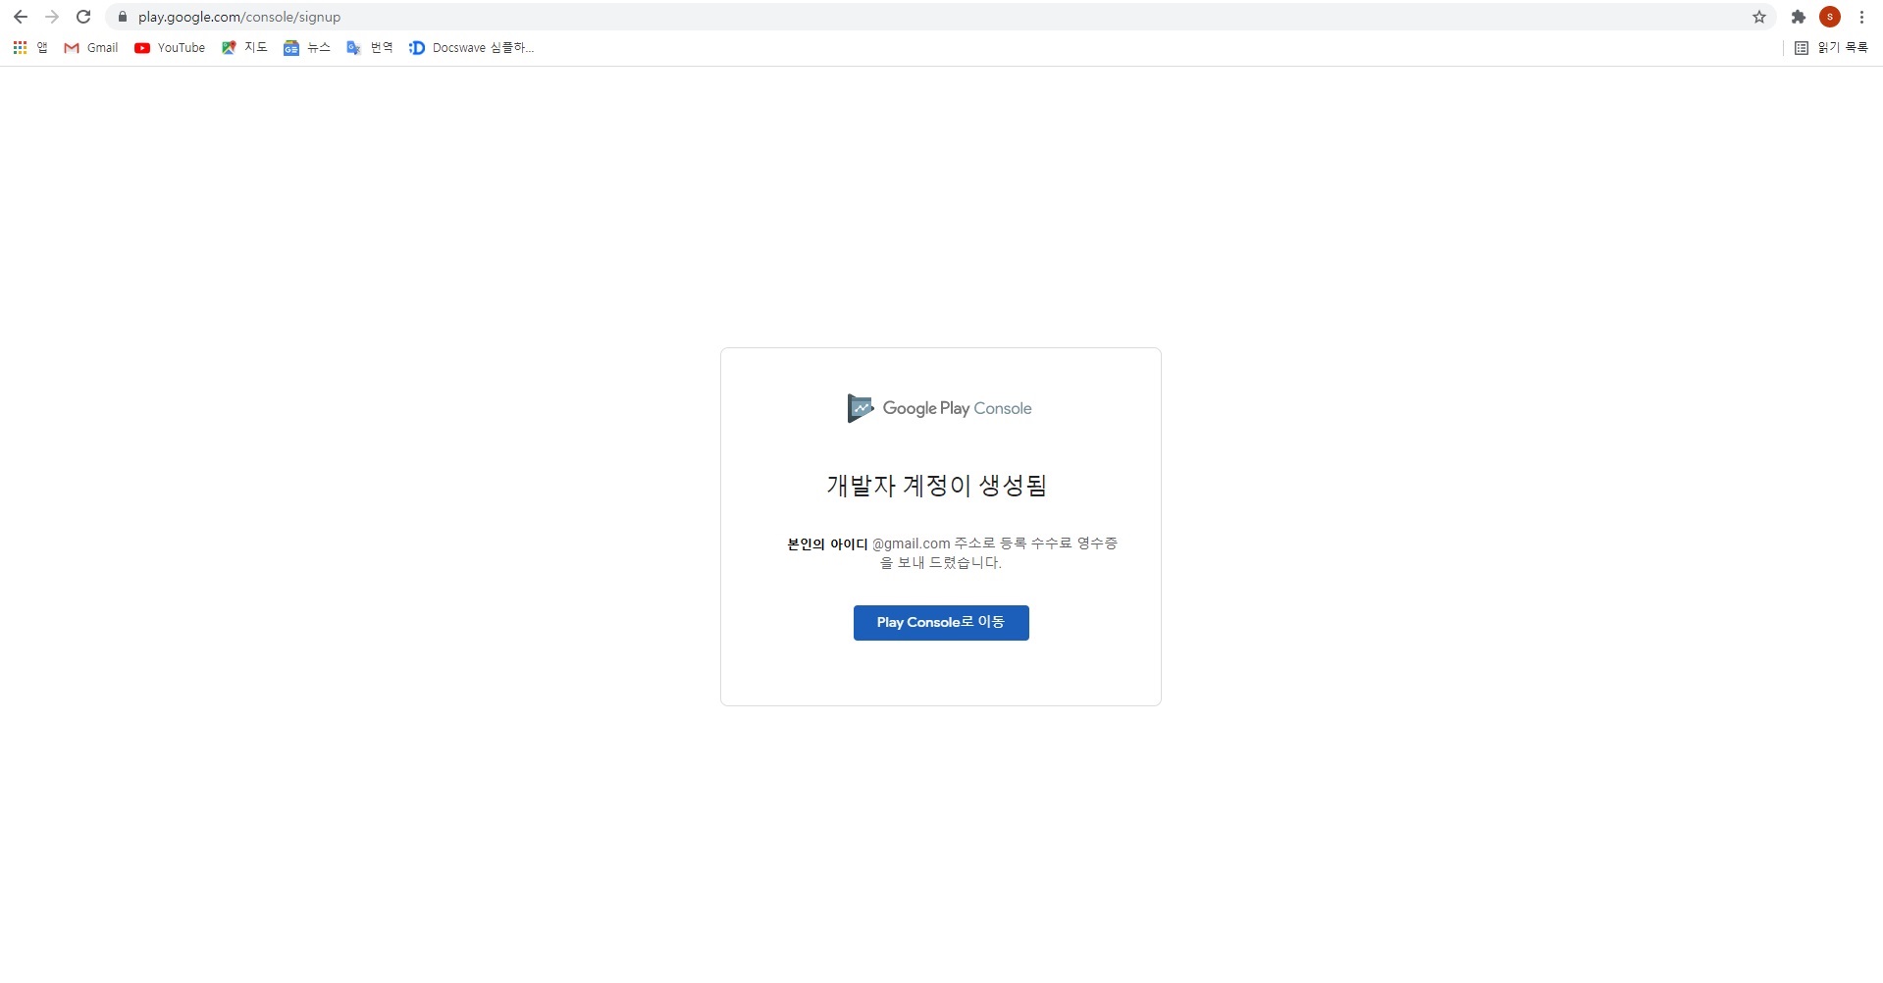Open the YouTube bookmark
Image resolution: width=1883 pixels, height=983 pixels.
pos(170,47)
